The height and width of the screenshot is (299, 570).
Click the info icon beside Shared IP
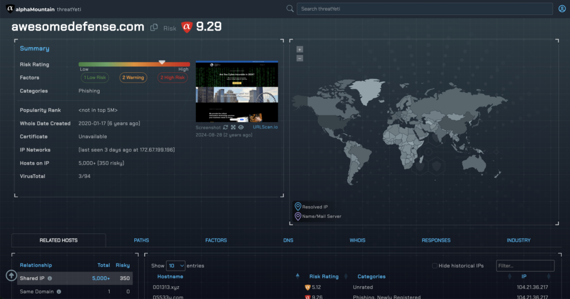click(50, 278)
